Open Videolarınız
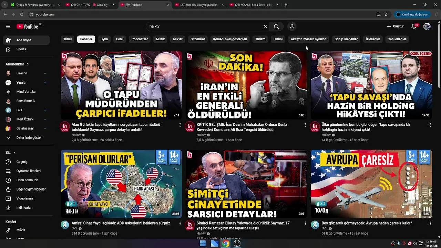 (26, 198)
